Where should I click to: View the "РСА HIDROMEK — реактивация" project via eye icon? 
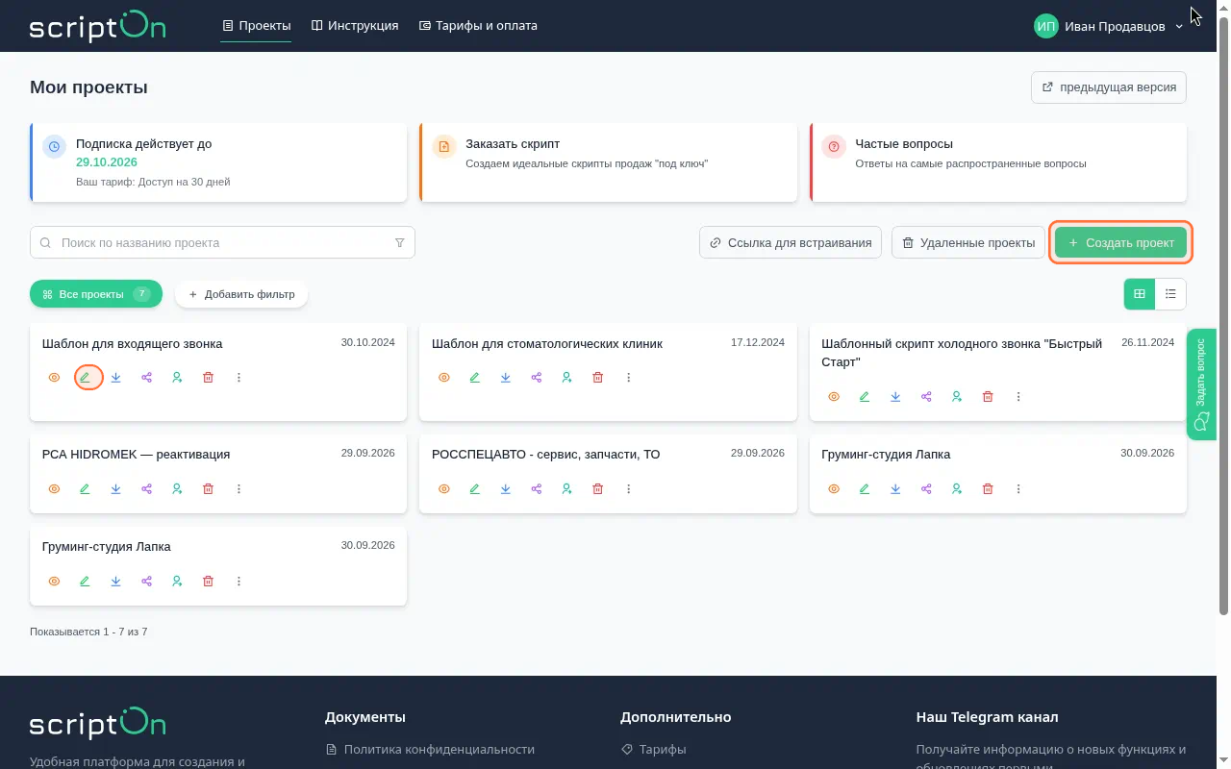54,488
